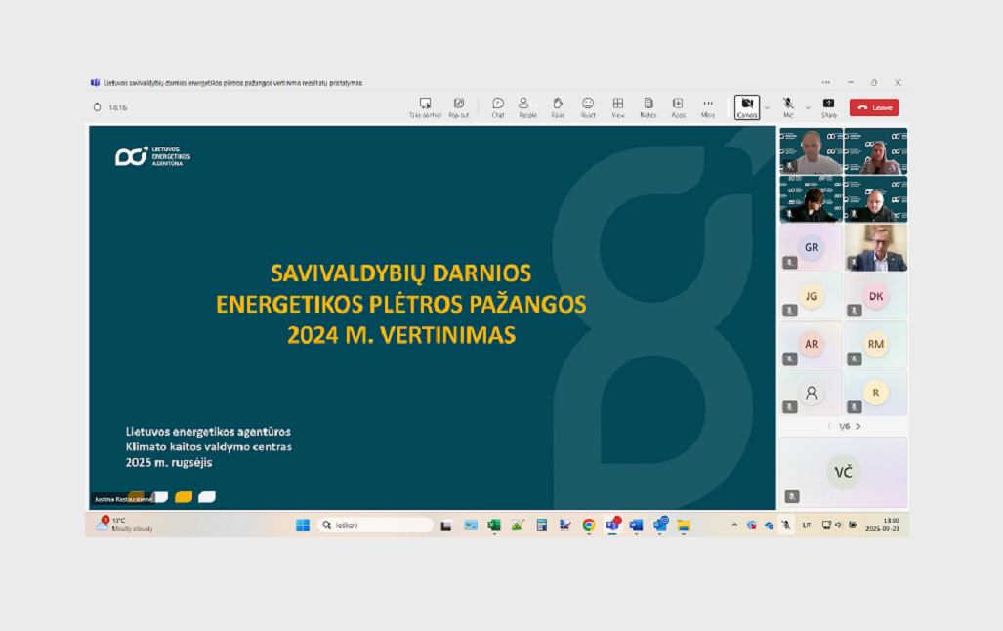Open the Windows Start menu
This screenshot has width=1003, height=631.
coord(303,526)
